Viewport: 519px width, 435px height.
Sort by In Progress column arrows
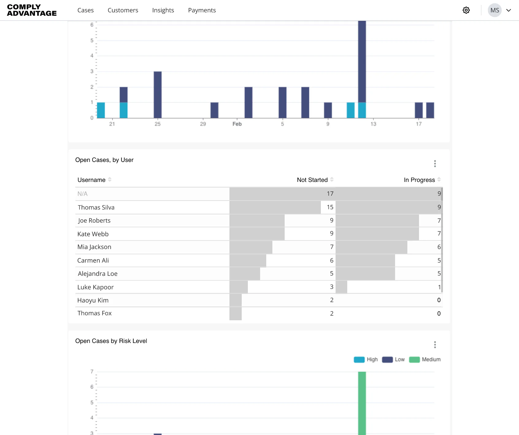coord(439,179)
